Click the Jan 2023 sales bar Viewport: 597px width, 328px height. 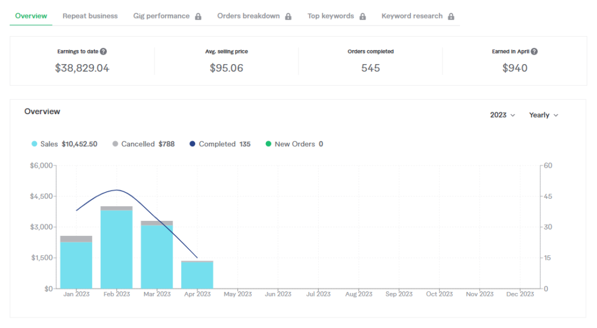tap(76, 265)
